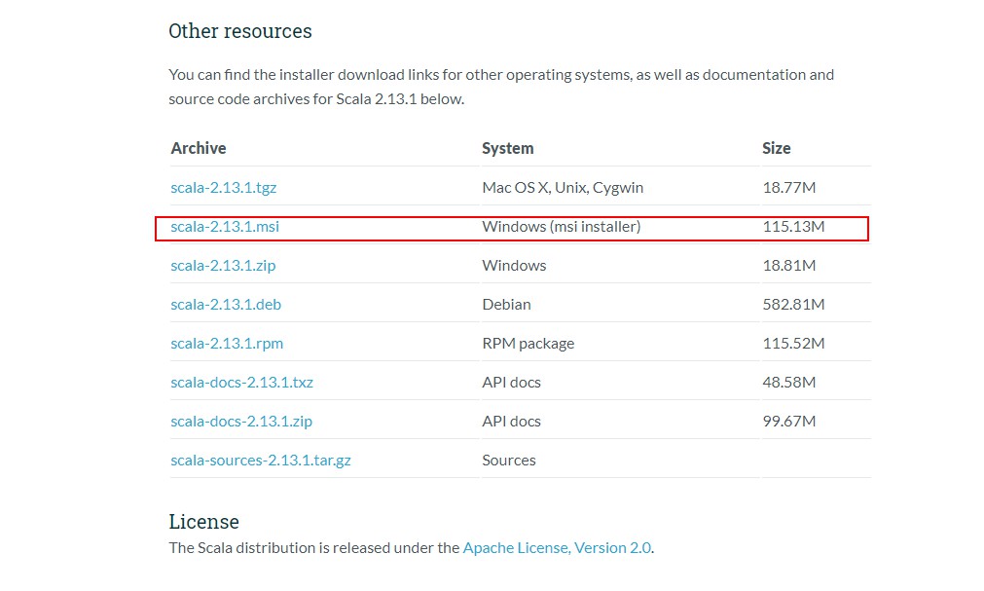The width and height of the screenshot is (984, 591).
Task: Download the scala-2.13.1.tgz archive
Action: coord(224,188)
